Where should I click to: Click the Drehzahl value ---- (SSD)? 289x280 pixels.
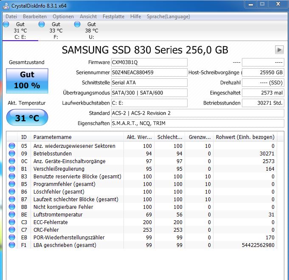263,83
